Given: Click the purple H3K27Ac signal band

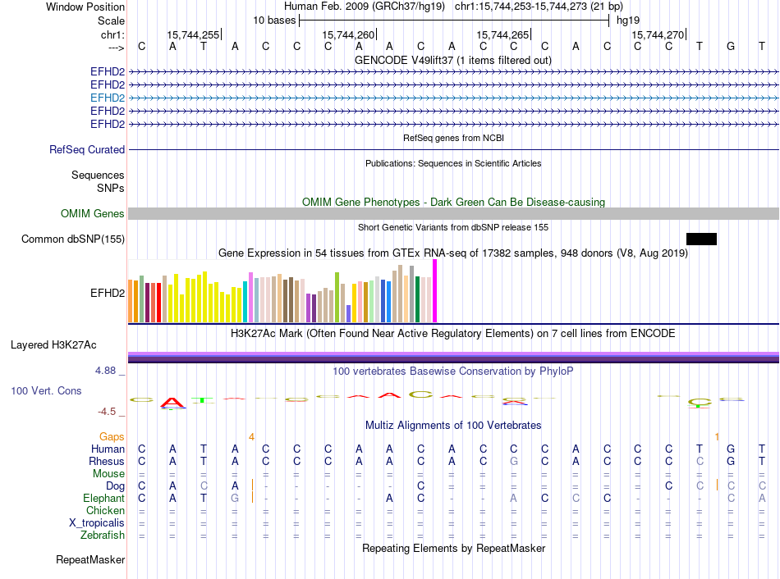Looking at the screenshot, I should tap(453, 356).
